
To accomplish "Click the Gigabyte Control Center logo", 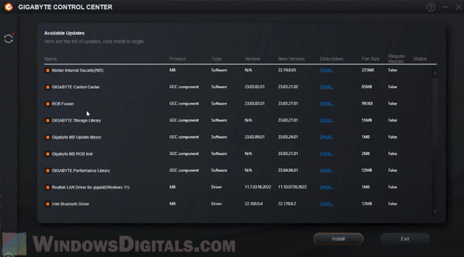I will (9, 7).
